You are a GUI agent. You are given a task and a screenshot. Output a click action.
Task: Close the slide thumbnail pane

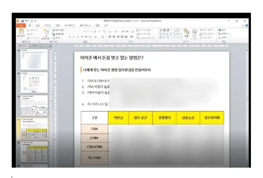coord(50,46)
